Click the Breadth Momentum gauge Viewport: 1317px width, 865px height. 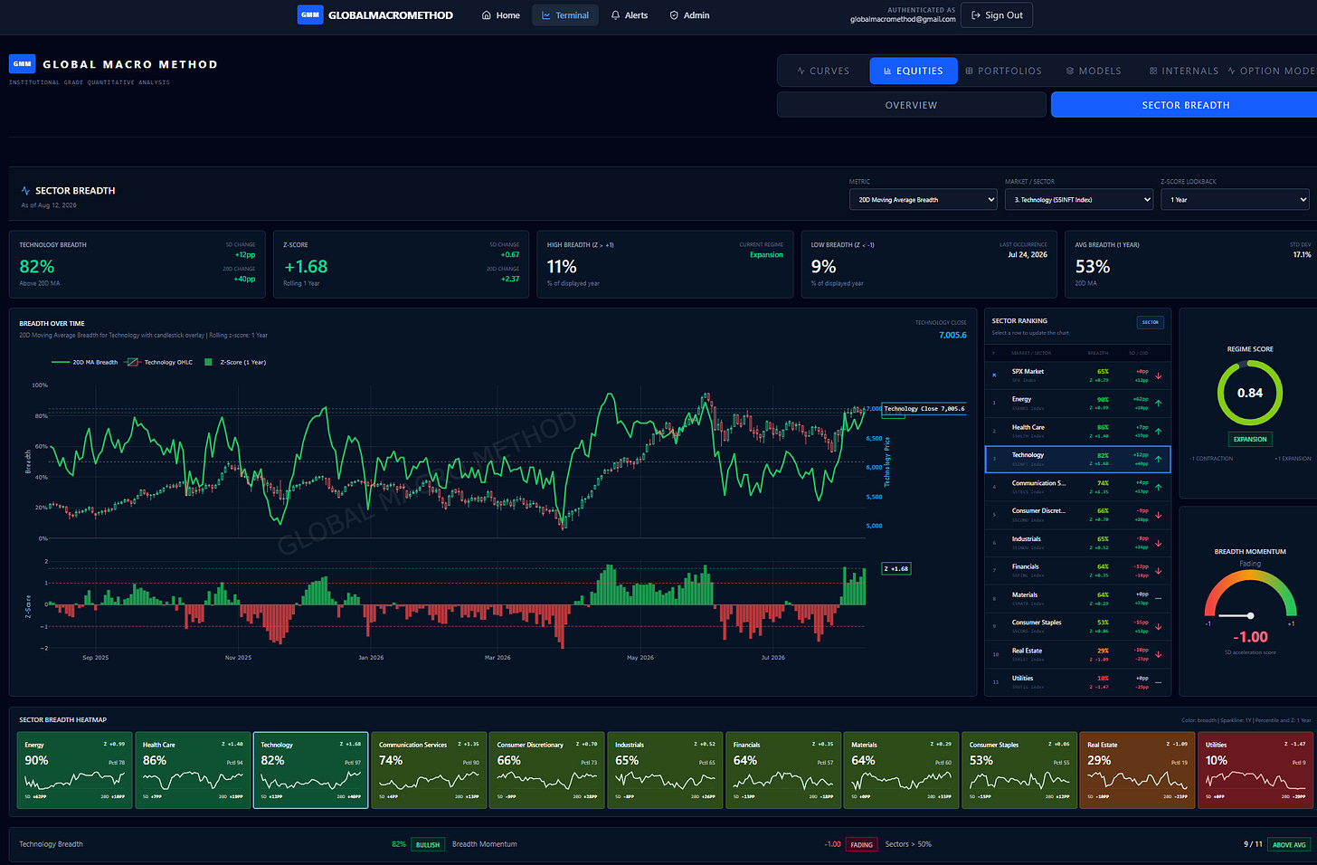(x=1250, y=601)
